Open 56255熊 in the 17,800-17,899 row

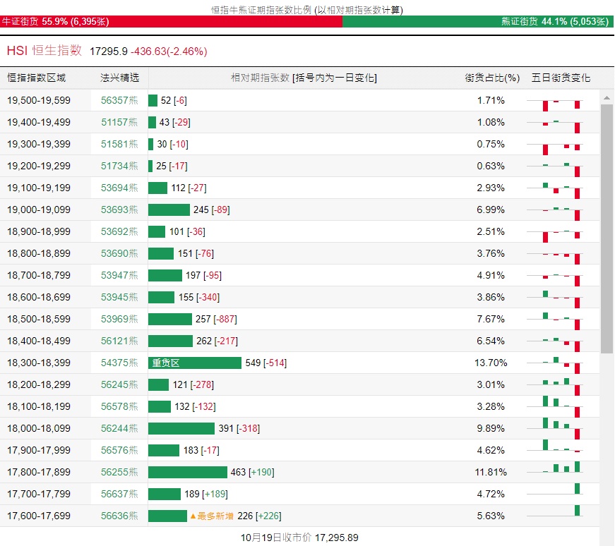tap(119, 472)
